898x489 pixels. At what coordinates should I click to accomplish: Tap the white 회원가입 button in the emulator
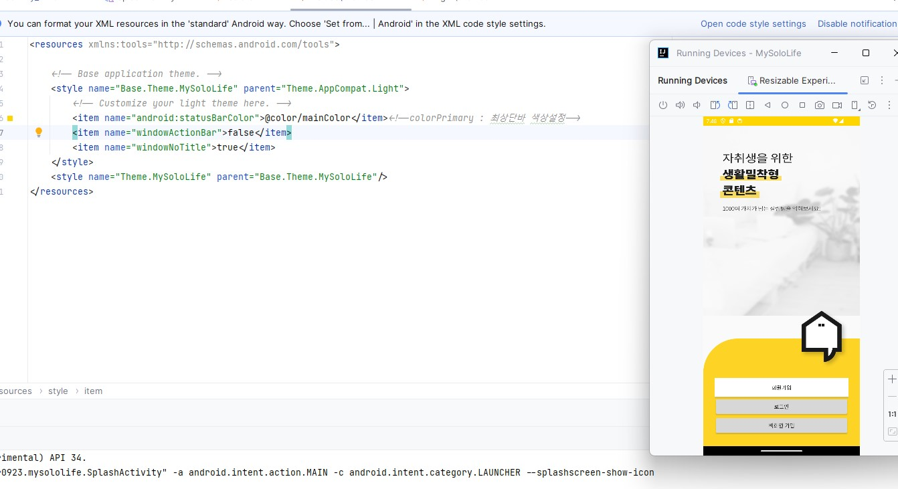[782, 387]
